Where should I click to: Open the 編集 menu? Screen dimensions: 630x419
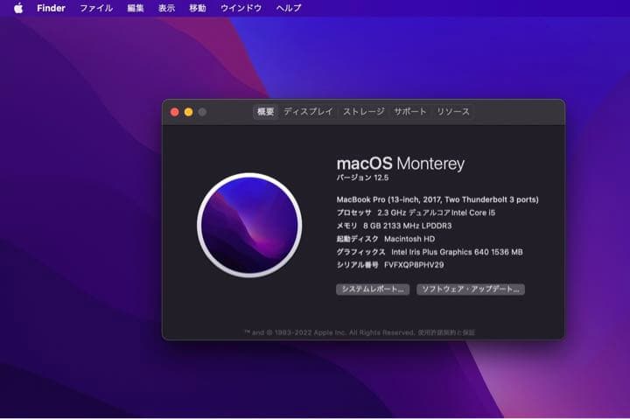coord(136,8)
